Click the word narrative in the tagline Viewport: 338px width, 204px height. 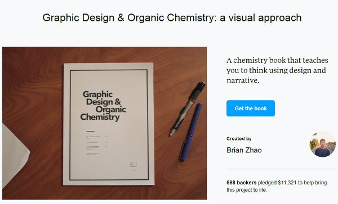(242, 80)
